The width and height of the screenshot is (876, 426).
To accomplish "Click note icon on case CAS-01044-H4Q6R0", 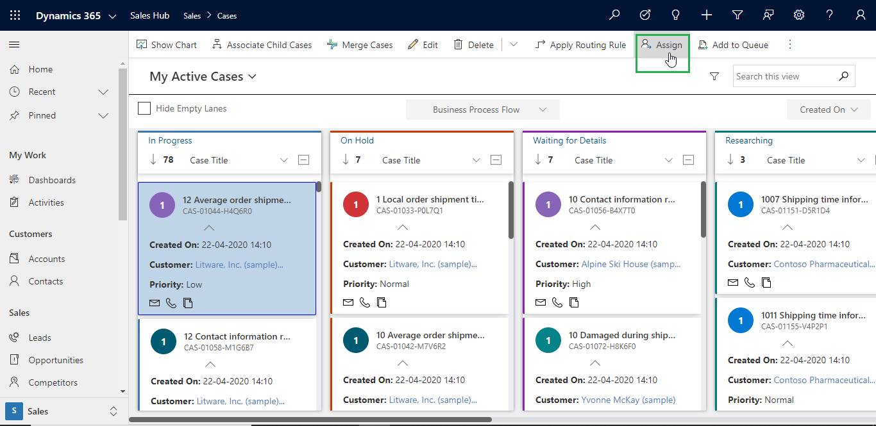I will click(x=188, y=303).
